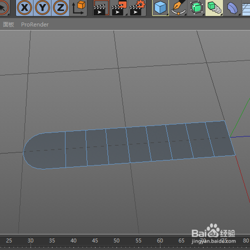The image size is (250, 250).
Task: Open the Floor environment icon
Action: click(246, 8)
